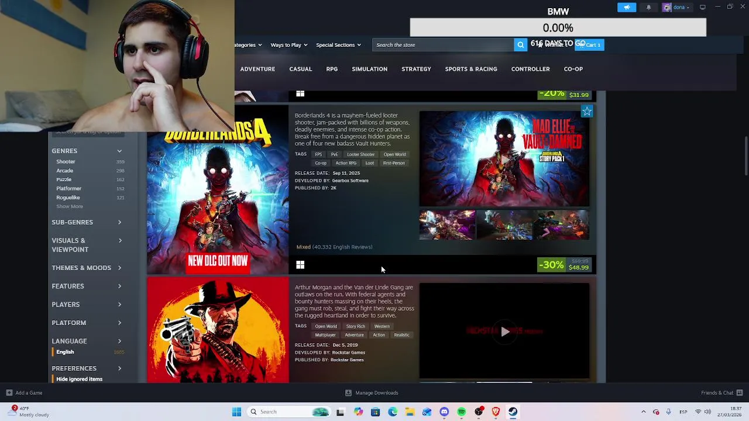Select the RPG category tab
Screen dimensions: 749x421
[332, 69]
